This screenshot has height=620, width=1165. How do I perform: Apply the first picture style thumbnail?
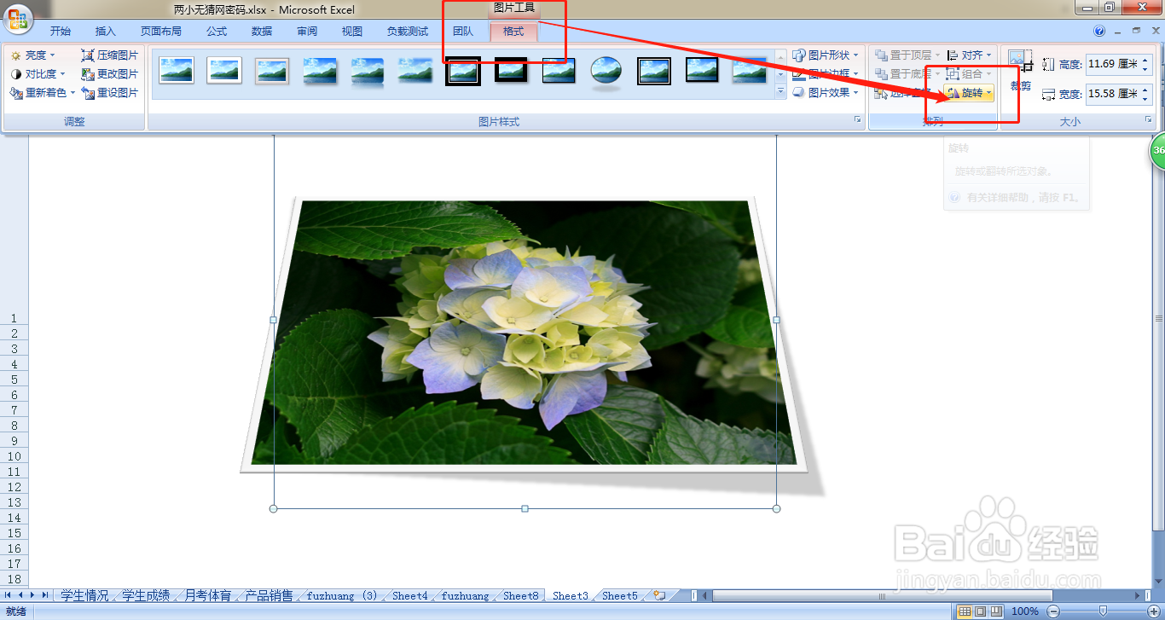click(x=177, y=71)
